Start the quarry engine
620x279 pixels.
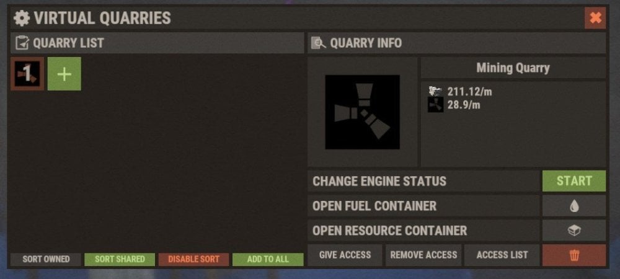573,181
